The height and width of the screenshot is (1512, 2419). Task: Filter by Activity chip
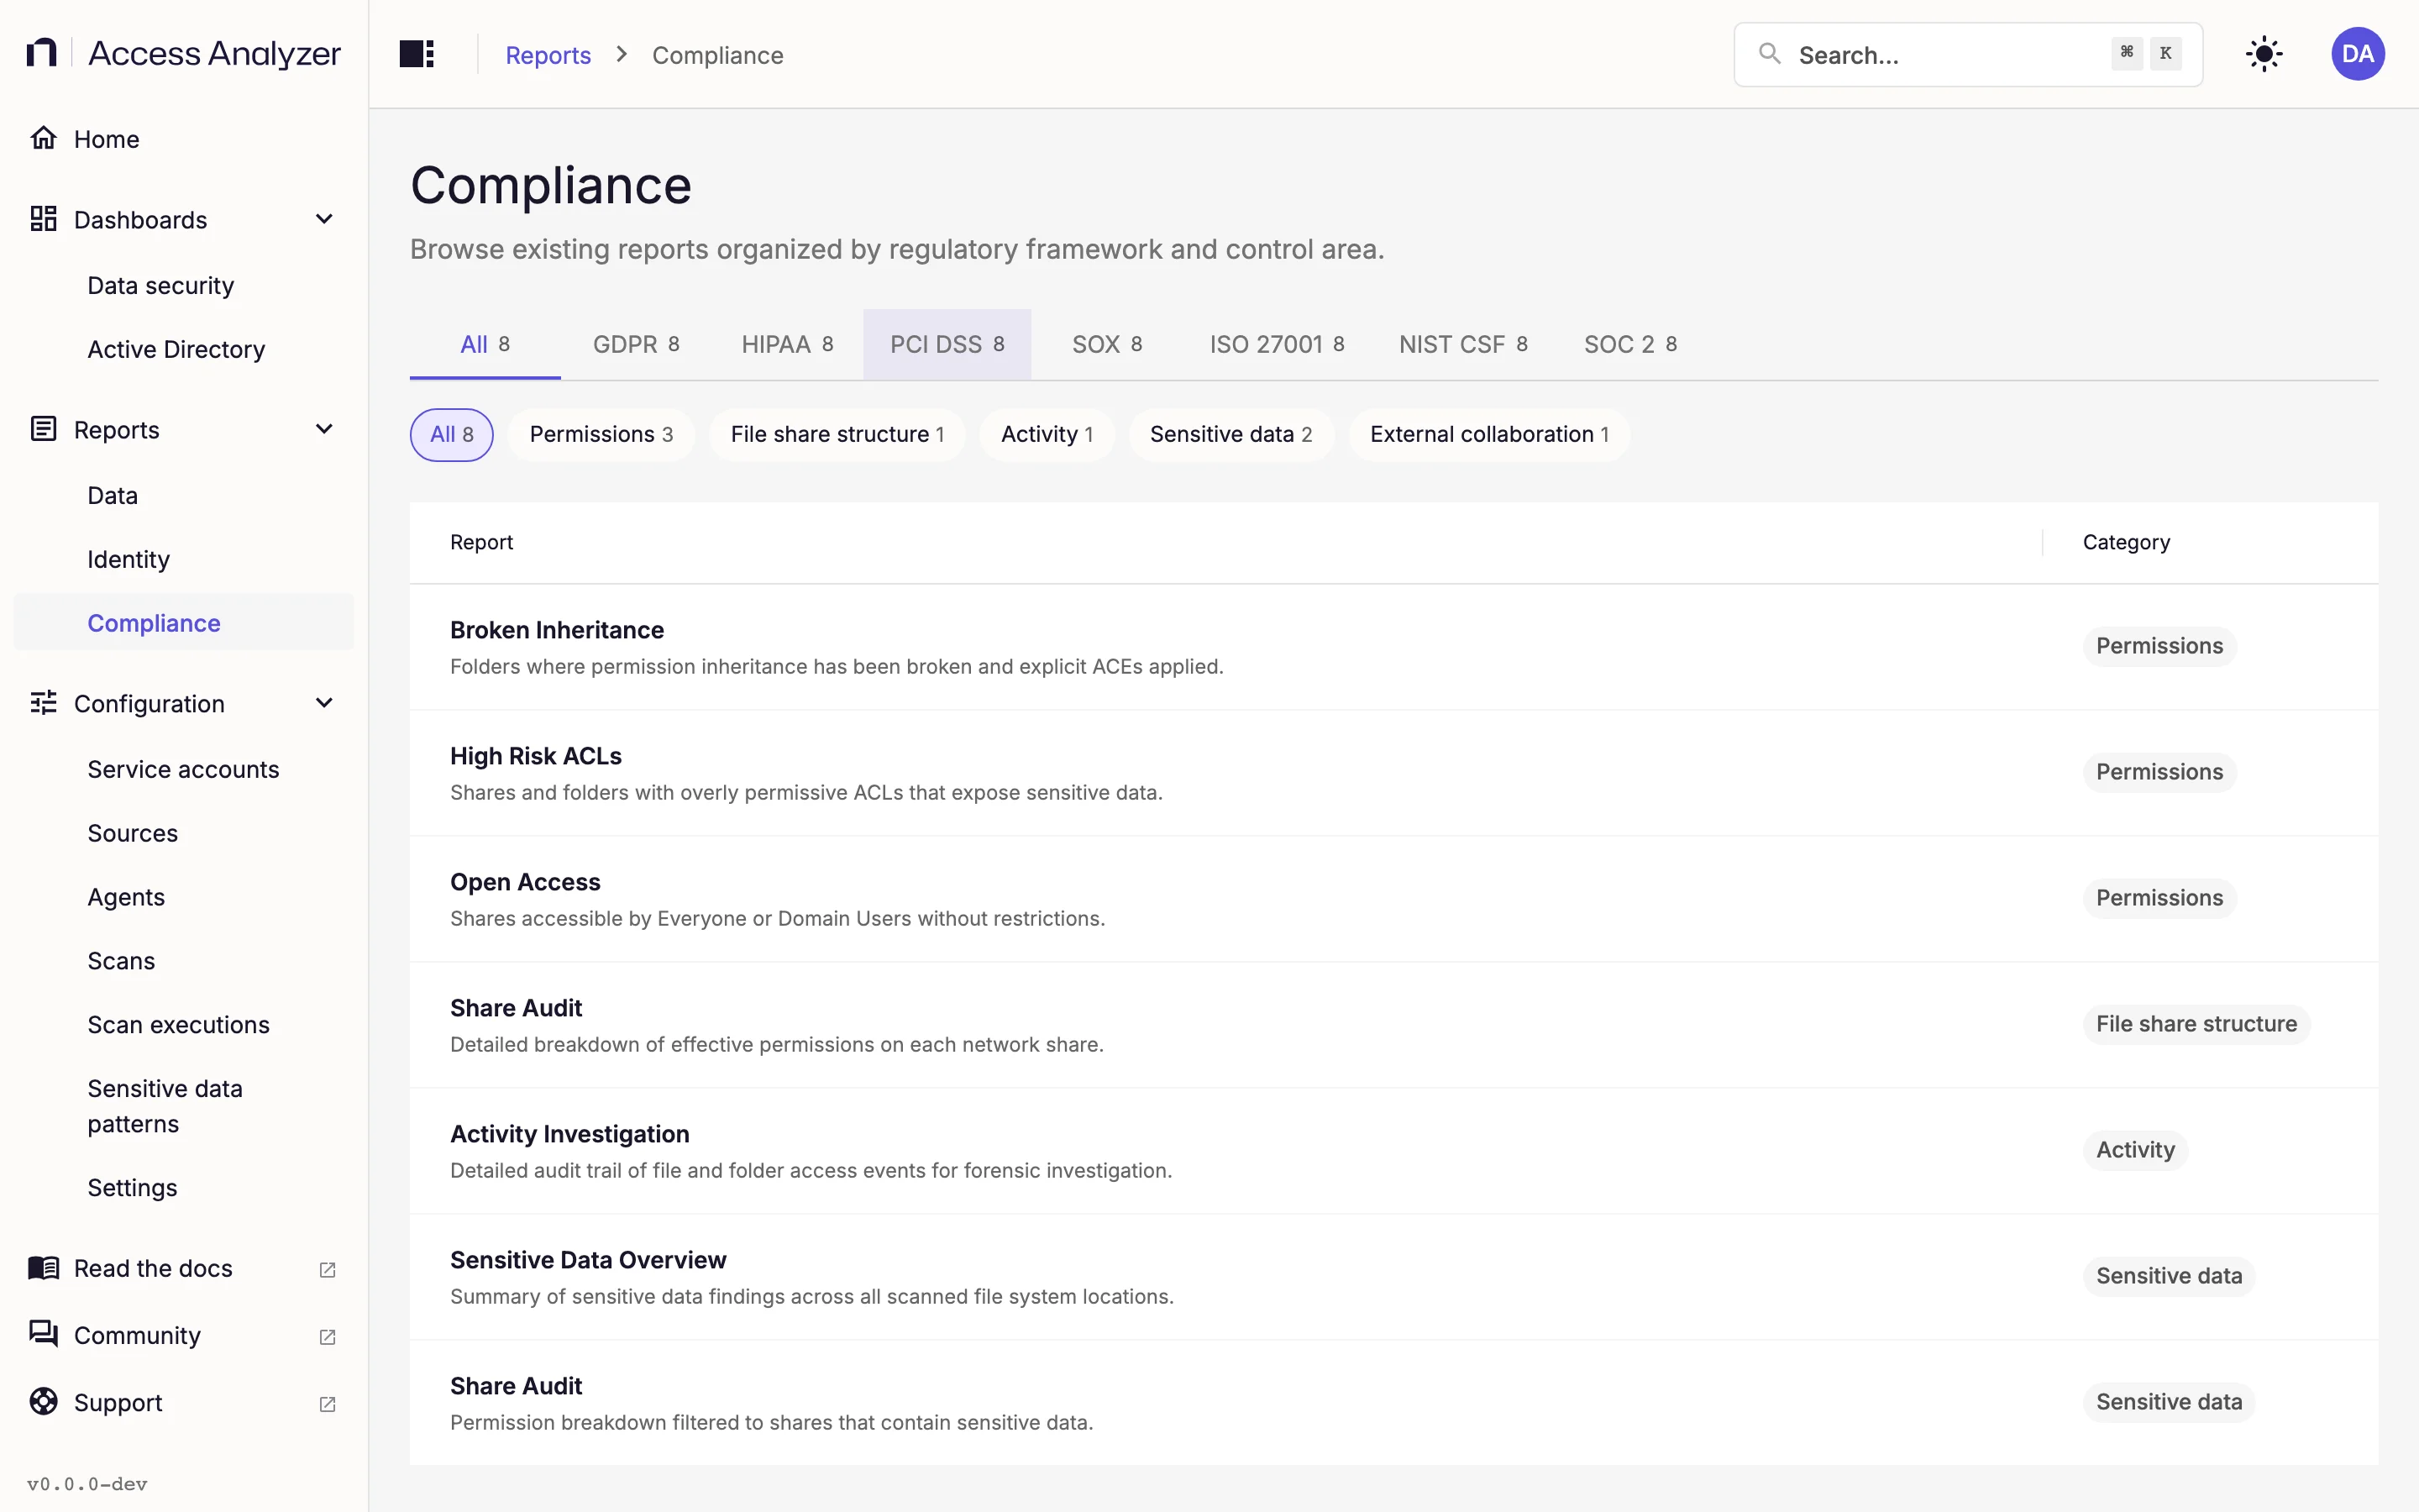[1047, 434]
